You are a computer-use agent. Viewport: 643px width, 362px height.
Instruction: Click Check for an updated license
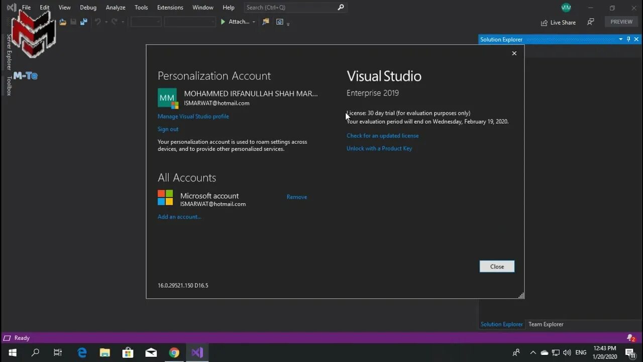[x=382, y=136]
